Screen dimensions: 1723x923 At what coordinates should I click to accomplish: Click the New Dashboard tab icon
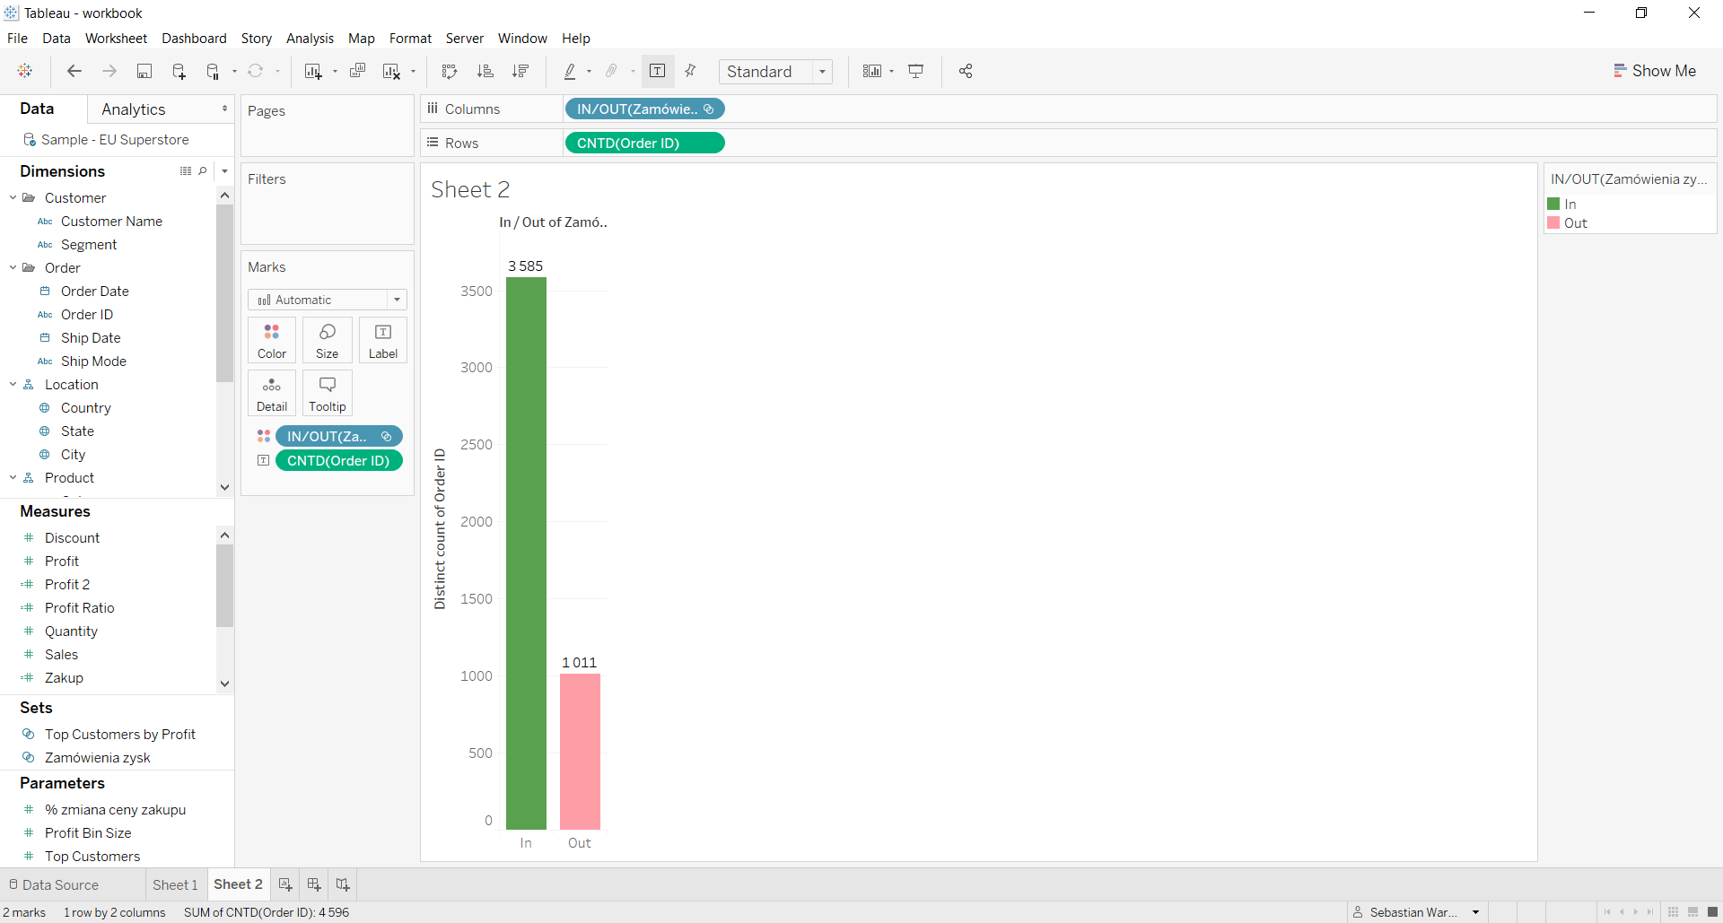coord(314,884)
